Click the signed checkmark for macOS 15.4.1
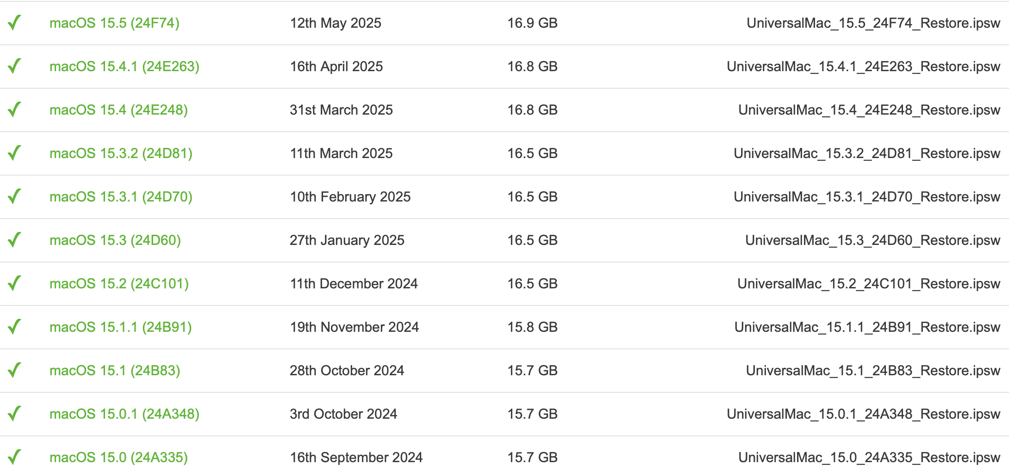This screenshot has width=1009, height=476. (15, 66)
